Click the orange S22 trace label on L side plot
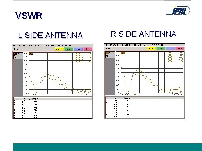202x151 pixels. tap(31, 54)
